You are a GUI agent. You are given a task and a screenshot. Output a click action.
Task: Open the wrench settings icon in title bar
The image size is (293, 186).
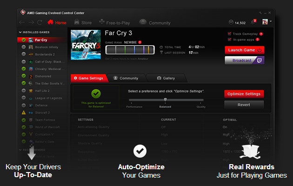point(260,13)
